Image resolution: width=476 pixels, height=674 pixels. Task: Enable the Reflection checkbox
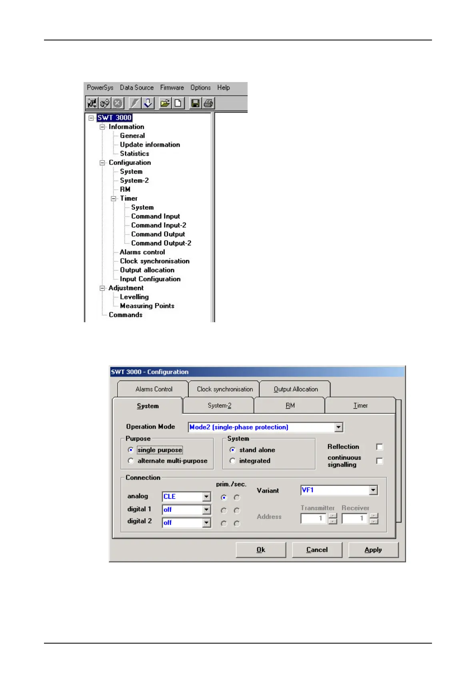(x=380, y=447)
